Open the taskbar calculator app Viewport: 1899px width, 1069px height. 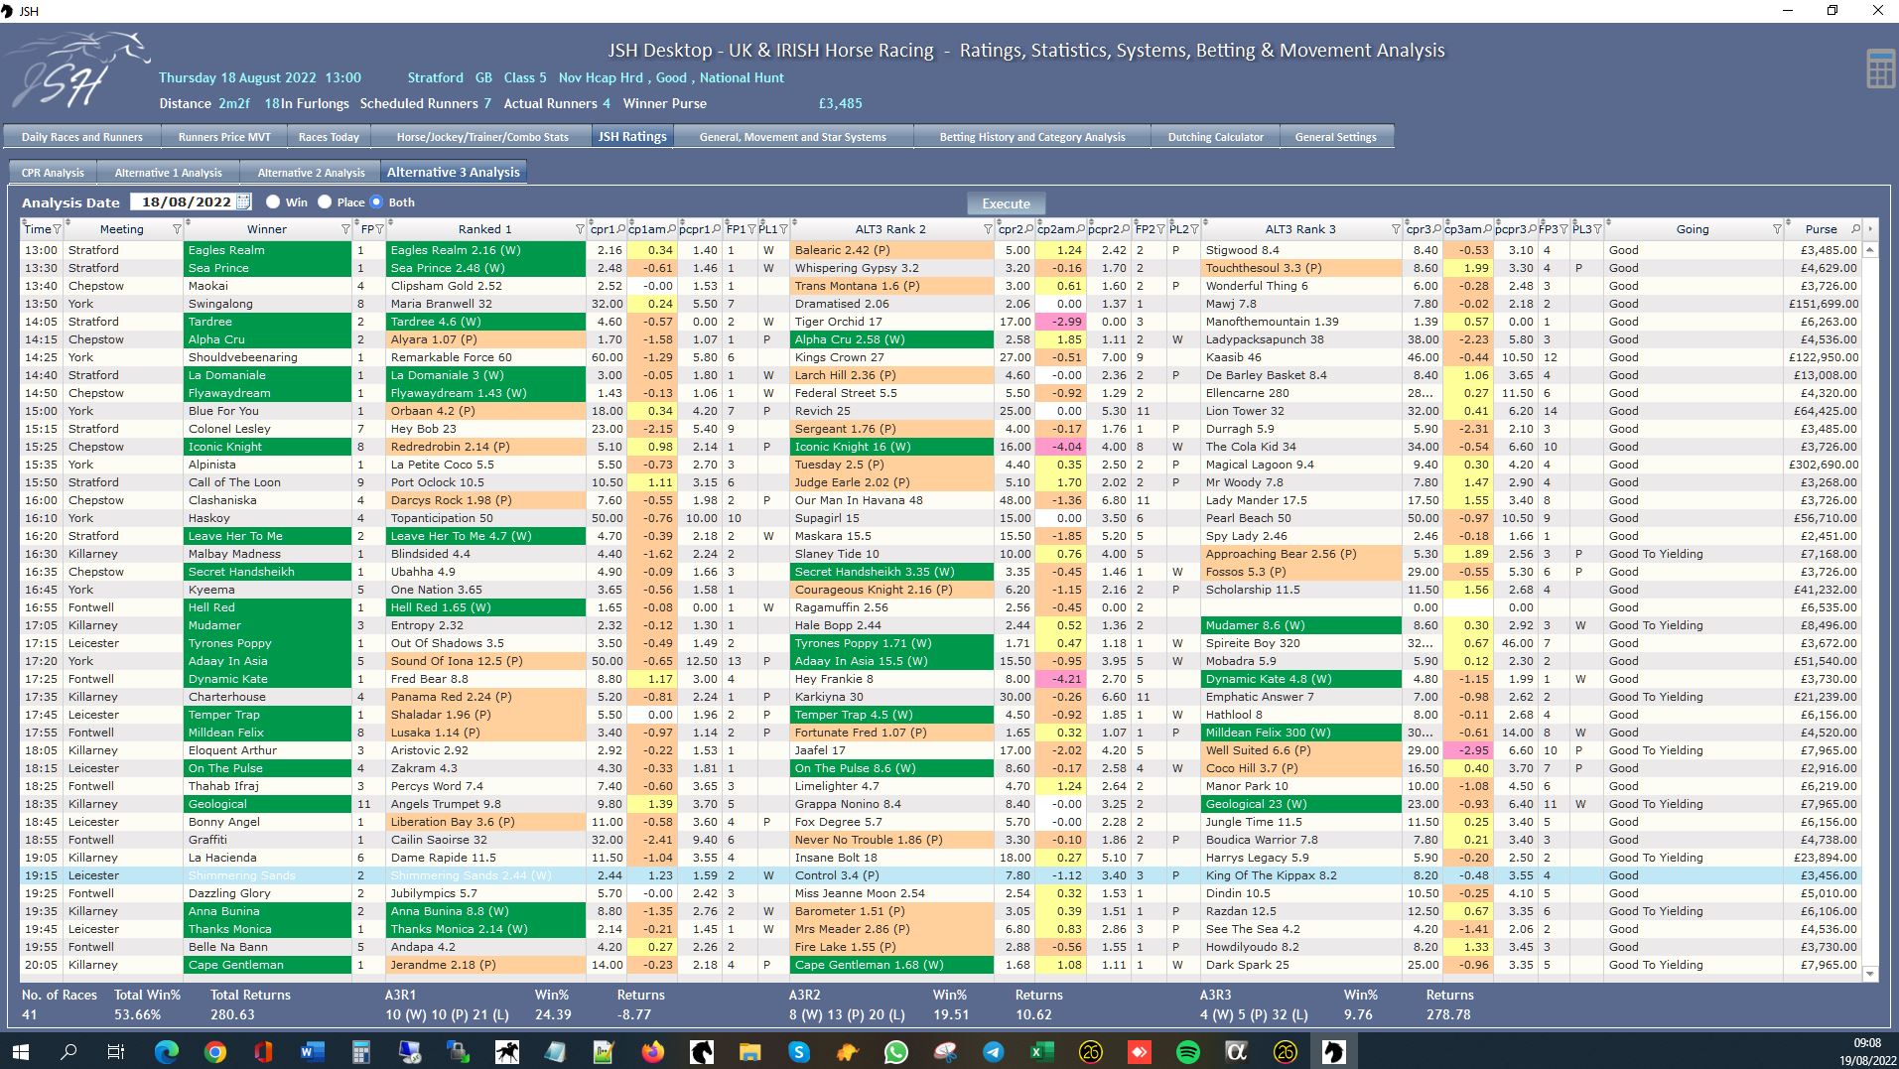pyautogui.click(x=360, y=1052)
